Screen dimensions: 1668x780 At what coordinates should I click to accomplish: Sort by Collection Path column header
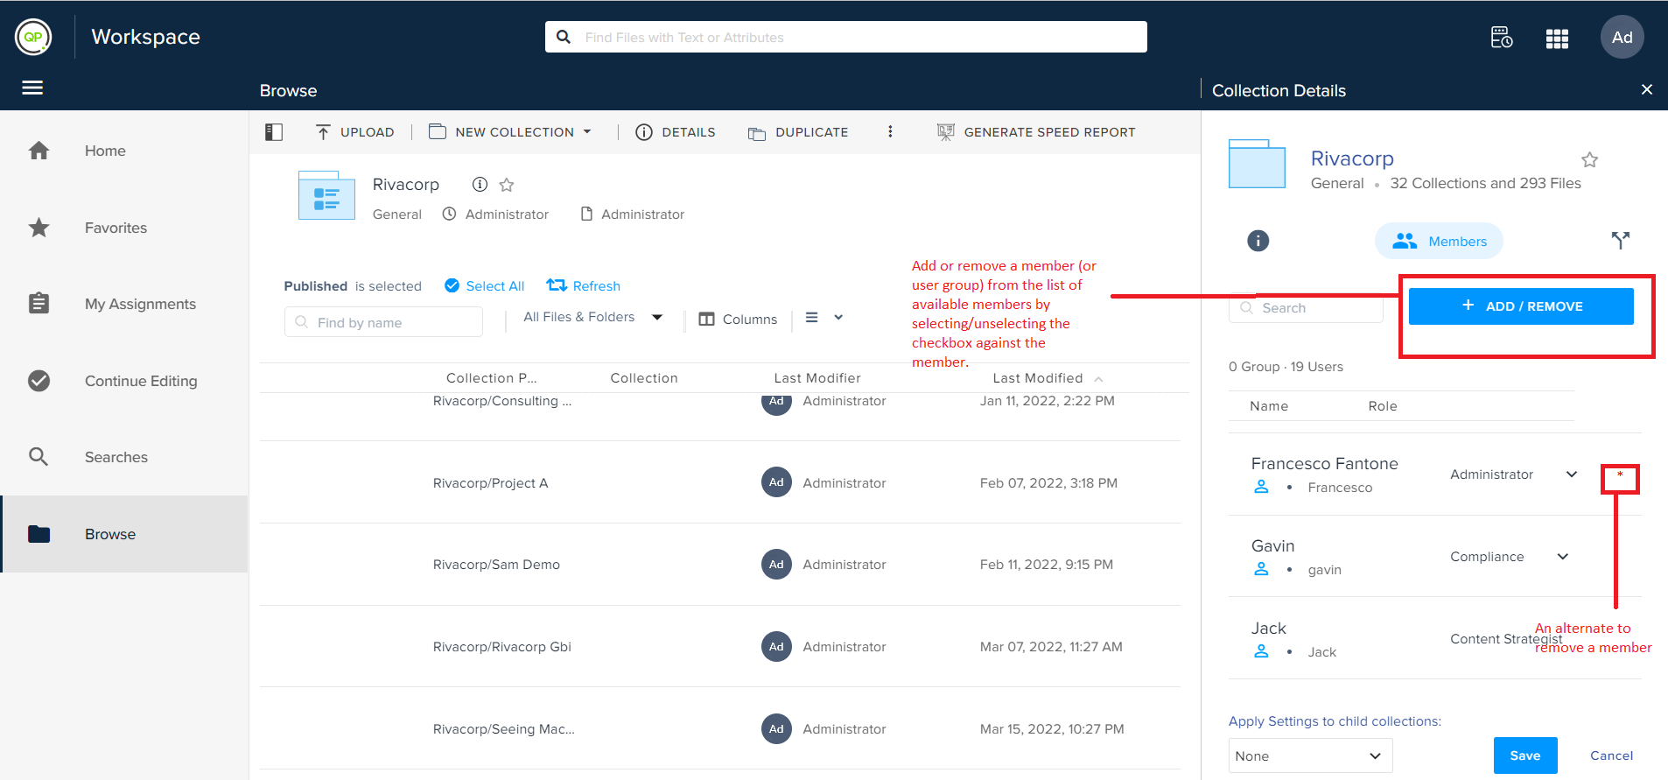(491, 378)
